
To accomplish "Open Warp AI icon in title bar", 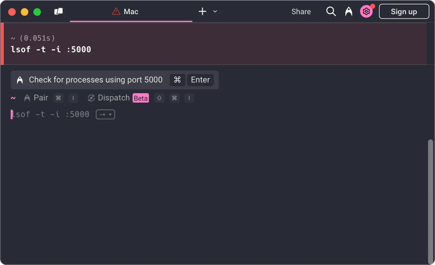I will tap(348, 12).
